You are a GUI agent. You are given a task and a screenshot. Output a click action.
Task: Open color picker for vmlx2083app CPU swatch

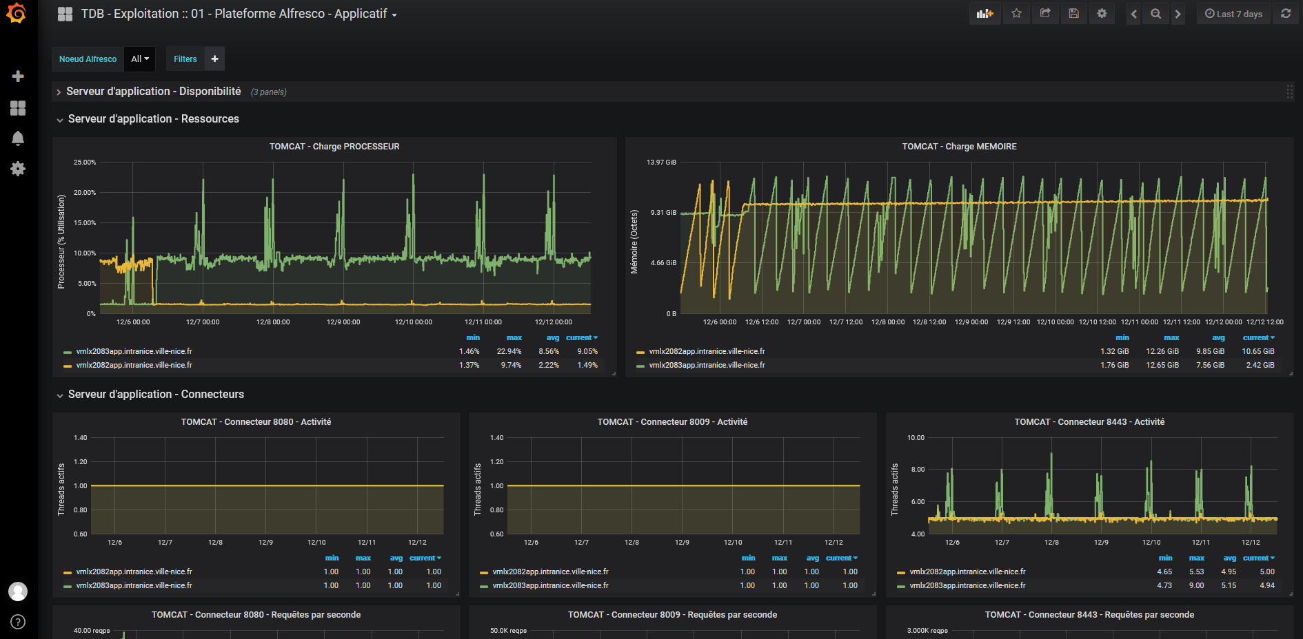point(68,352)
